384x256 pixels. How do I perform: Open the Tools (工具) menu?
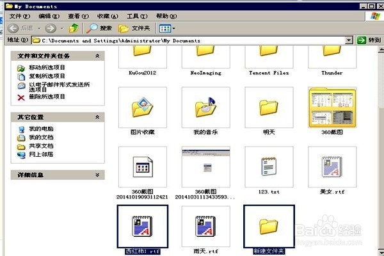(x=137, y=16)
